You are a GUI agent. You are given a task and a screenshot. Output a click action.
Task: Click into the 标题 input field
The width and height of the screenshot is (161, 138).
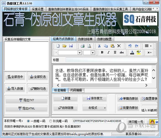(x=111, y=60)
